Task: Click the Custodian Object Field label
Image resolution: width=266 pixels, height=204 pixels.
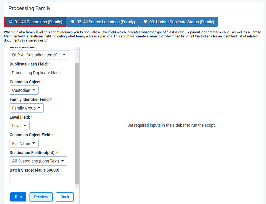Action: click(x=31, y=135)
